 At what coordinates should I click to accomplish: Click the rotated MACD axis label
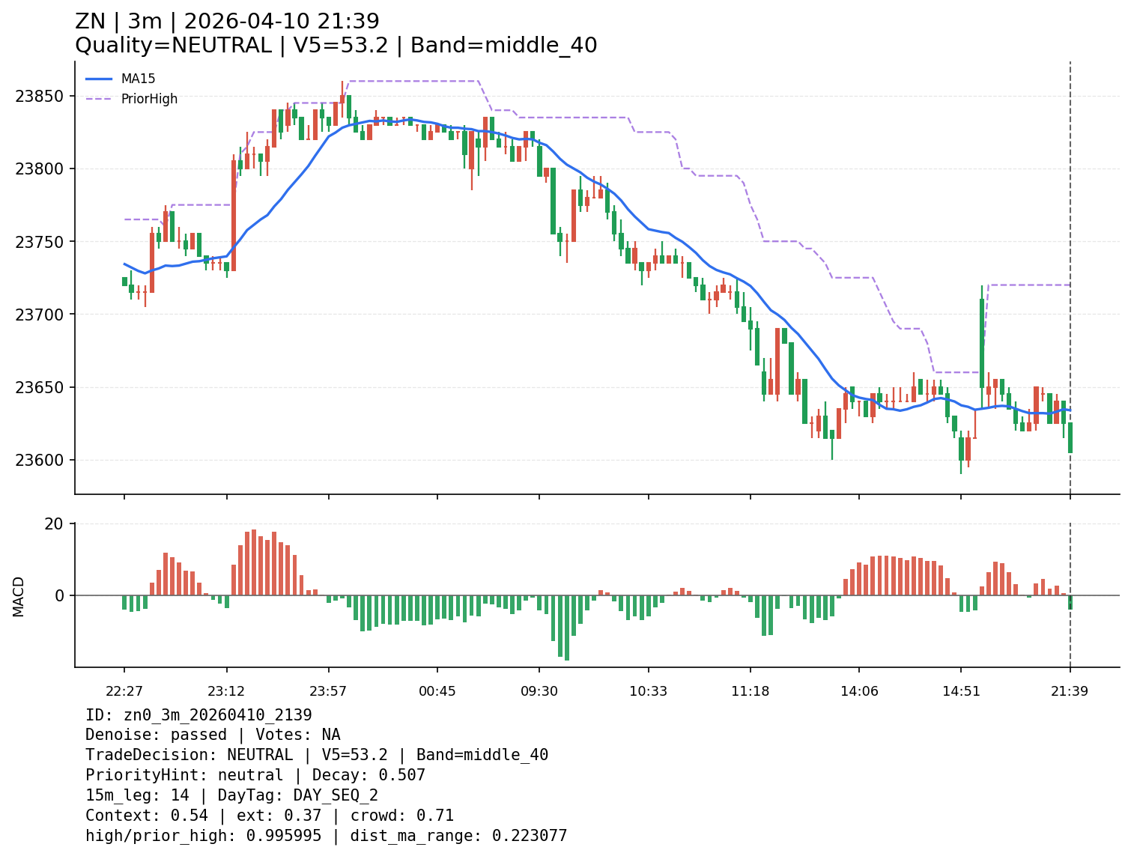click(19, 596)
